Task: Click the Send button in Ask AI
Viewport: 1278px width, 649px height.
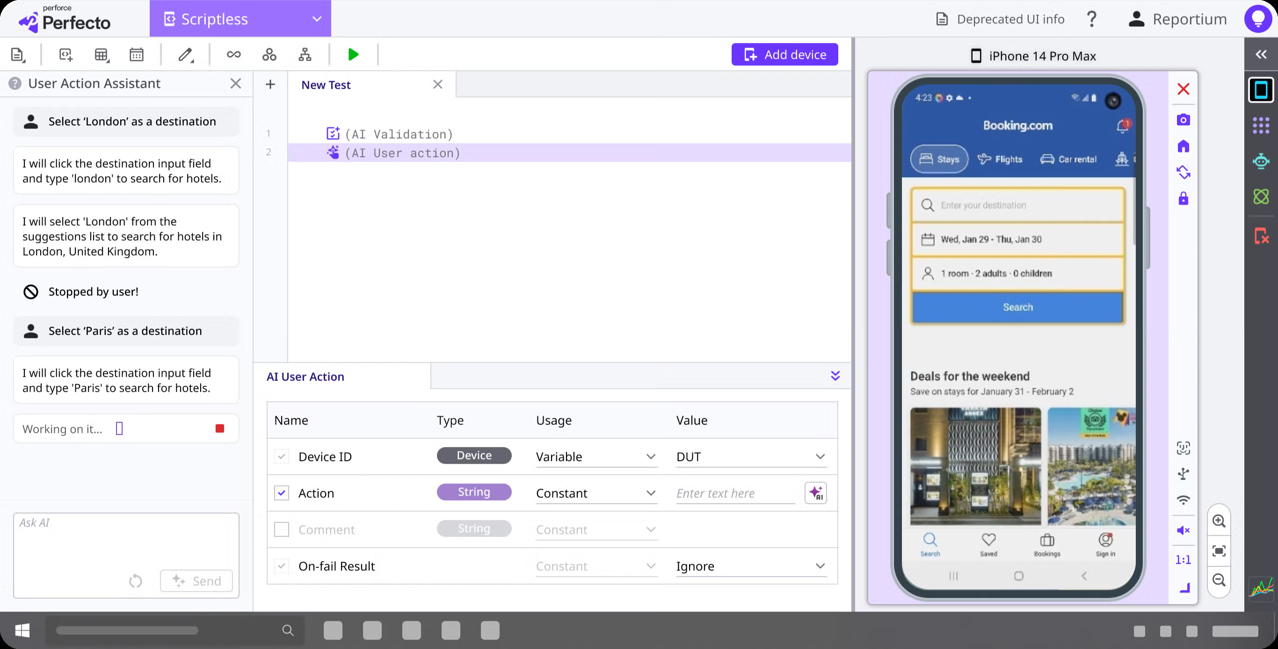Action: point(196,581)
